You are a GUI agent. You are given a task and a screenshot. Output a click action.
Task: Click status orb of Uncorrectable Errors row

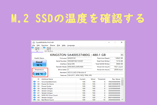[x=35, y=82]
